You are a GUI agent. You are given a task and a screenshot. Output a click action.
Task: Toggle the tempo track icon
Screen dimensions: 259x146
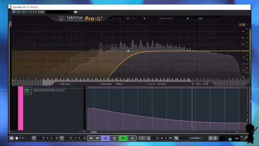pyautogui.click(x=215, y=138)
